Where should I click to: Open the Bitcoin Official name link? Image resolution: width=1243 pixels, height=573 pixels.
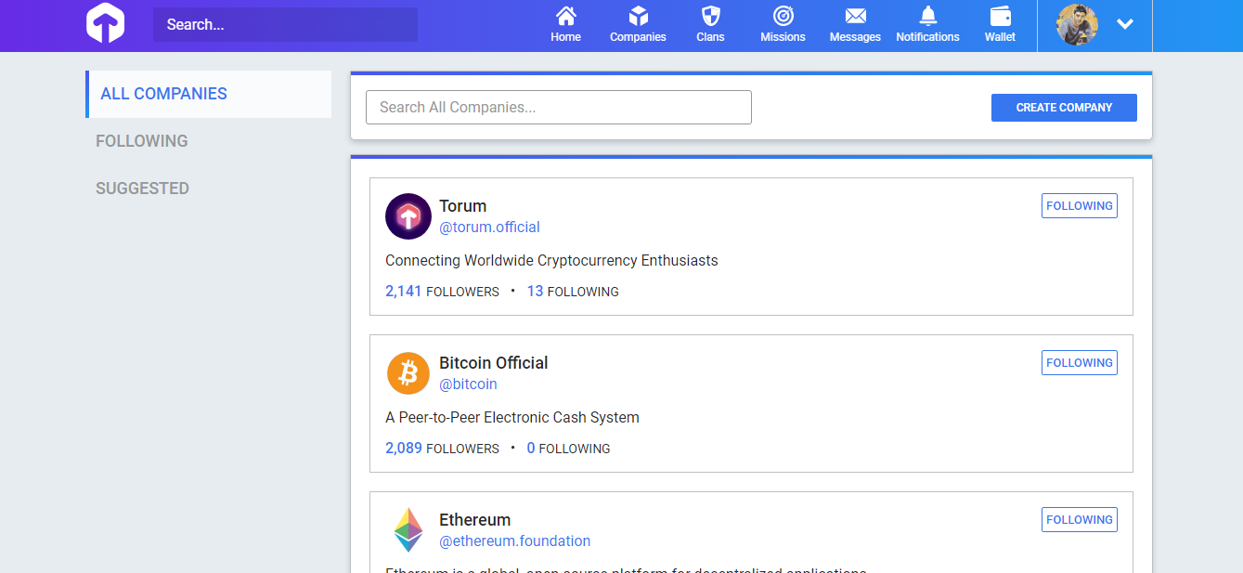click(x=494, y=363)
